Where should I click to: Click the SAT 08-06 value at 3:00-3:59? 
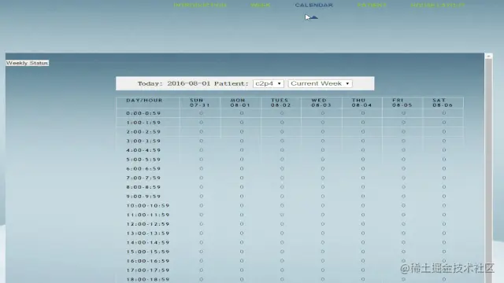coord(444,141)
